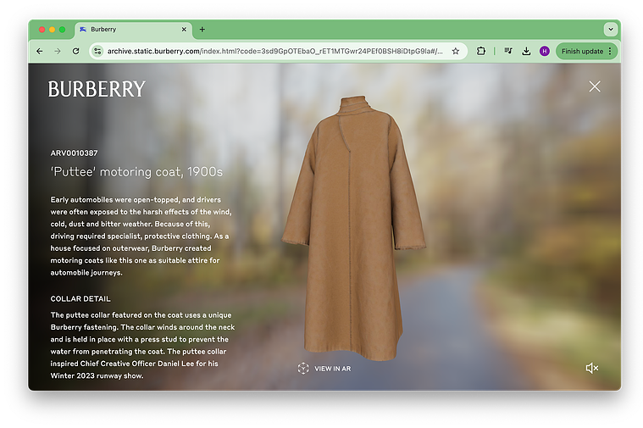643x428 pixels.
Task: Click the 'Puttee' motoring coat, 1900s title
Action: point(136,171)
